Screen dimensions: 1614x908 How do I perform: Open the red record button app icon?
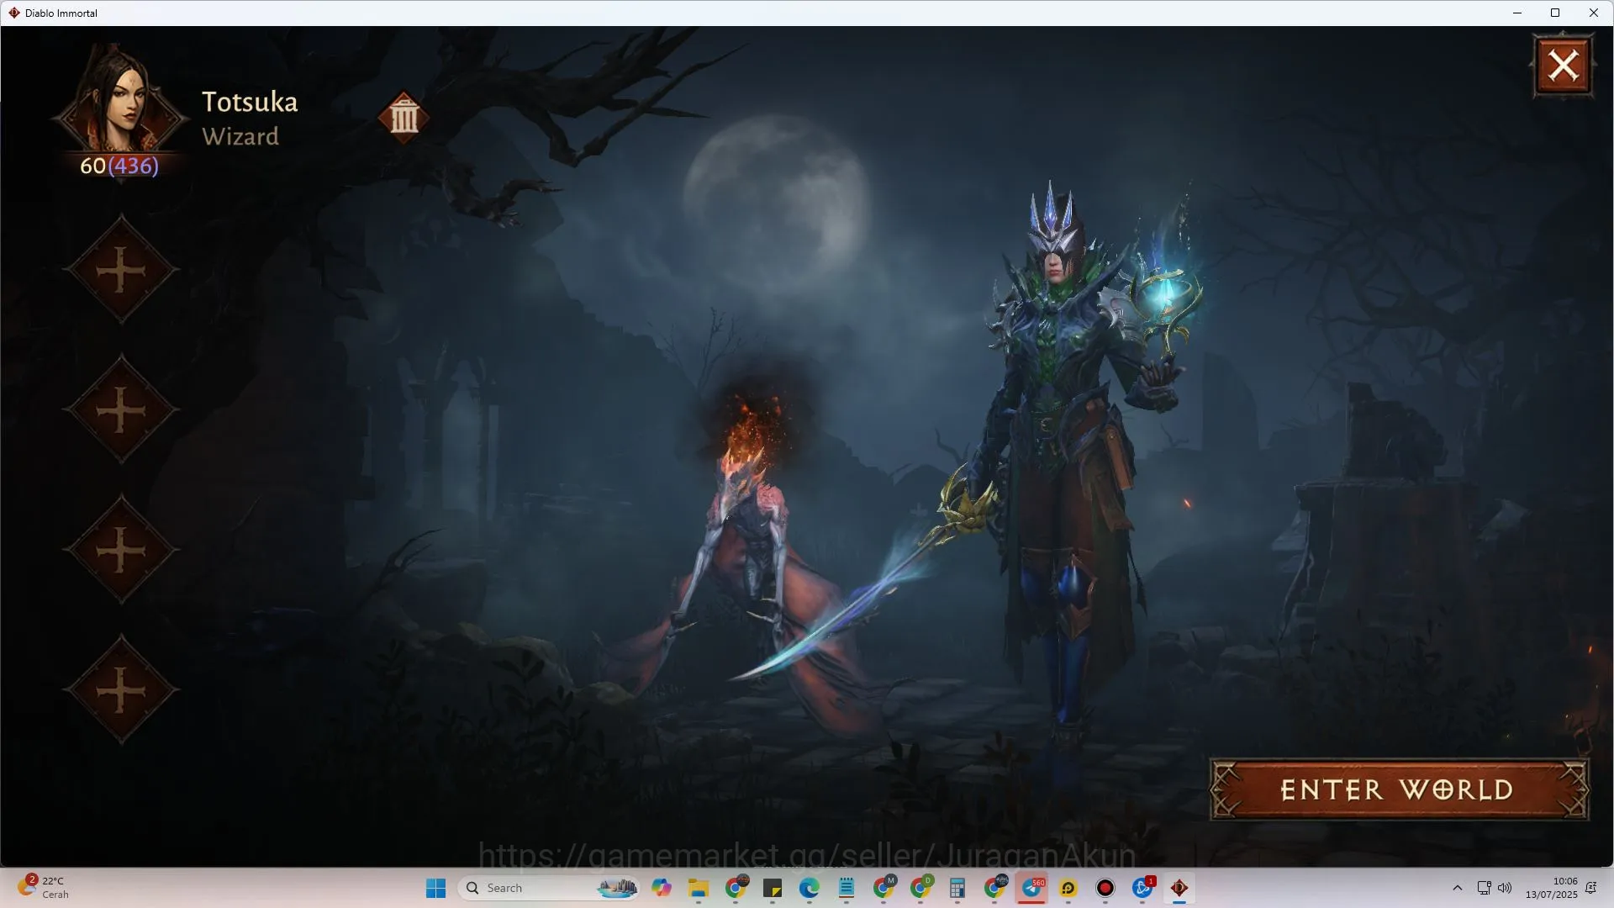coord(1105,888)
